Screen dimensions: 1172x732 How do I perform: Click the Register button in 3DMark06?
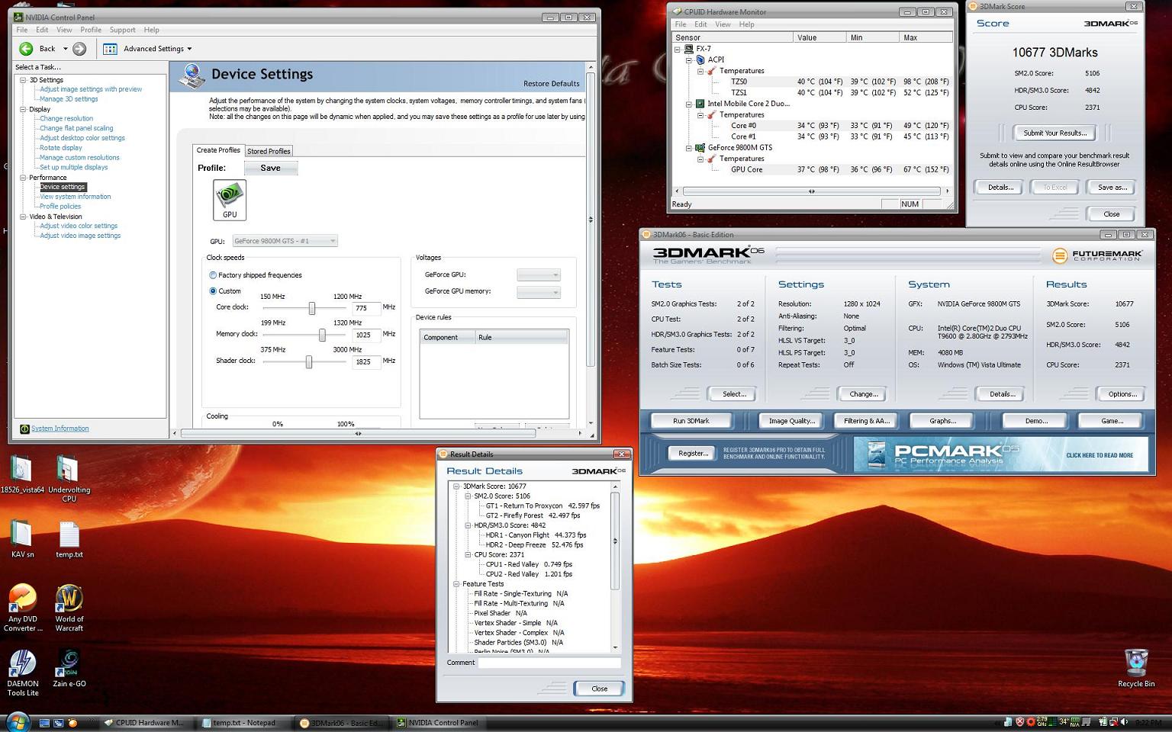[x=693, y=453]
